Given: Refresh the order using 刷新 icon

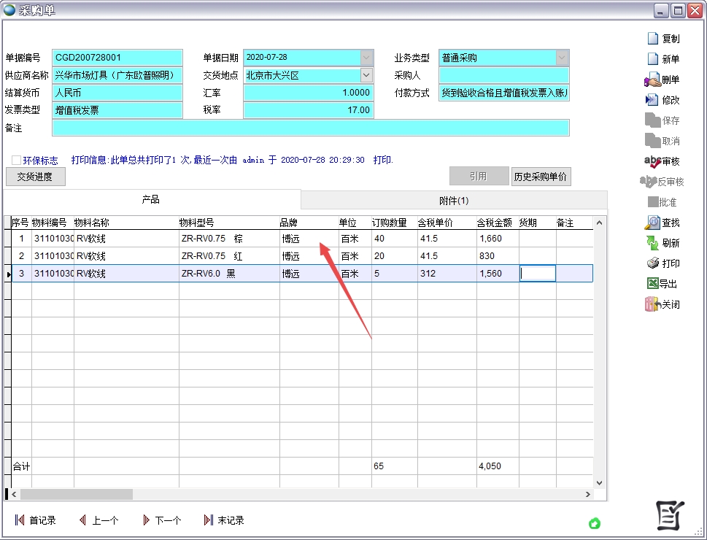Looking at the screenshot, I should pos(652,243).
